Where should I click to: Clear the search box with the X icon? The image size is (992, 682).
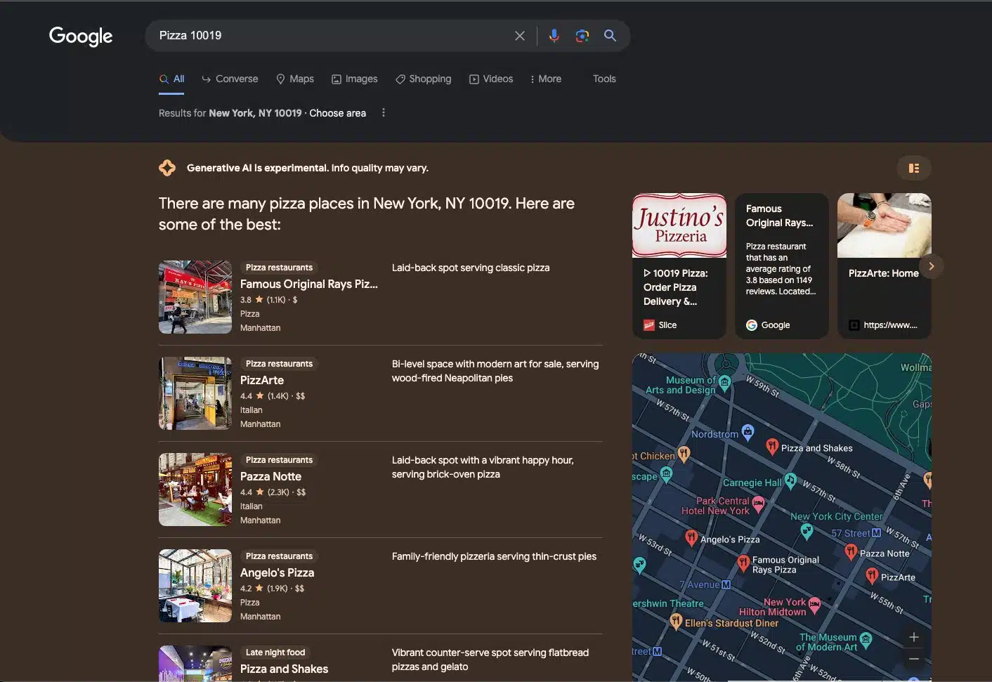(520, 36)
